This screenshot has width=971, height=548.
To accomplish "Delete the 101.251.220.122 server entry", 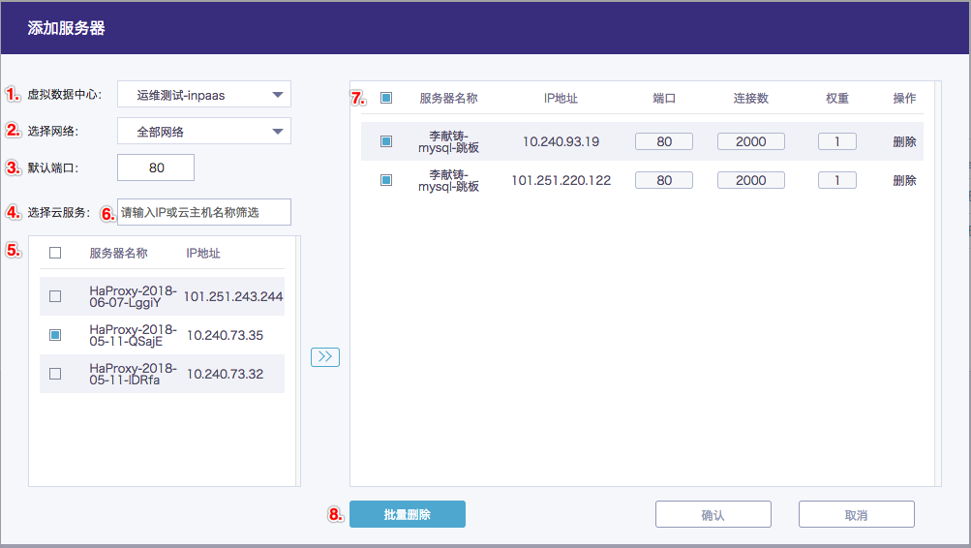I will tap(904, 180).
